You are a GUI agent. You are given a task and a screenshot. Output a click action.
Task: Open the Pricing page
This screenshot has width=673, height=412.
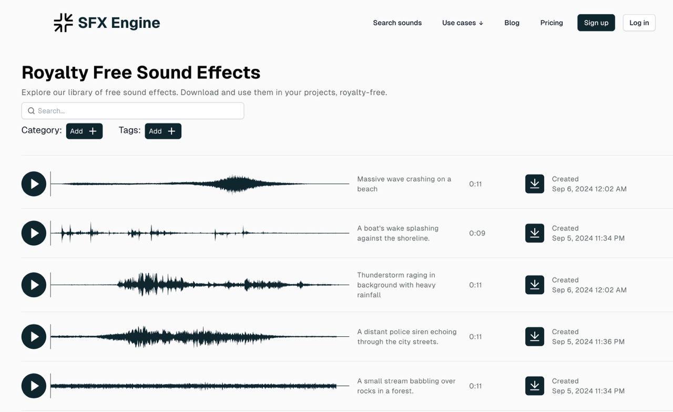pos(551,23)
